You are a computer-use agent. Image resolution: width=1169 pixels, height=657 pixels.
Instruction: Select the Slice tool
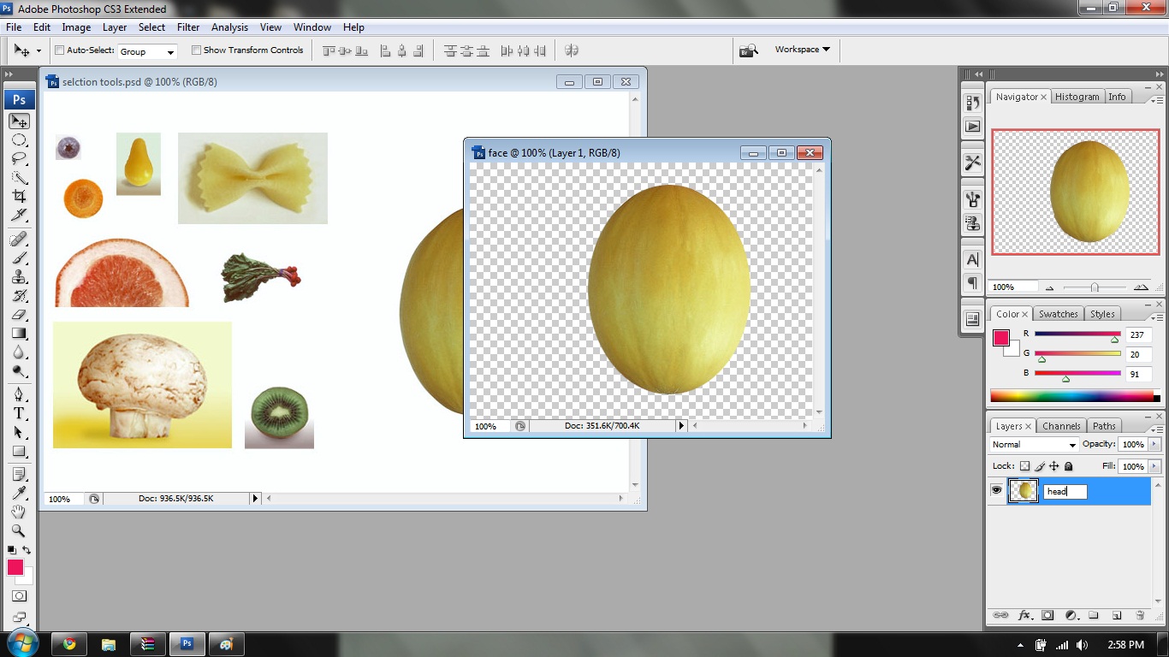click(x=19, y=216)
